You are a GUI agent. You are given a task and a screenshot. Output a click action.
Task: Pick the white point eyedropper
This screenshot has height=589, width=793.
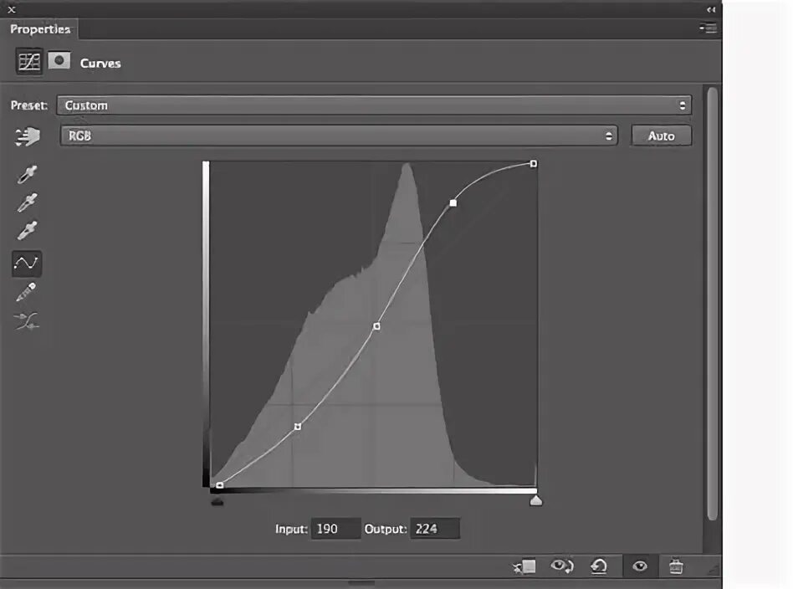27,230
